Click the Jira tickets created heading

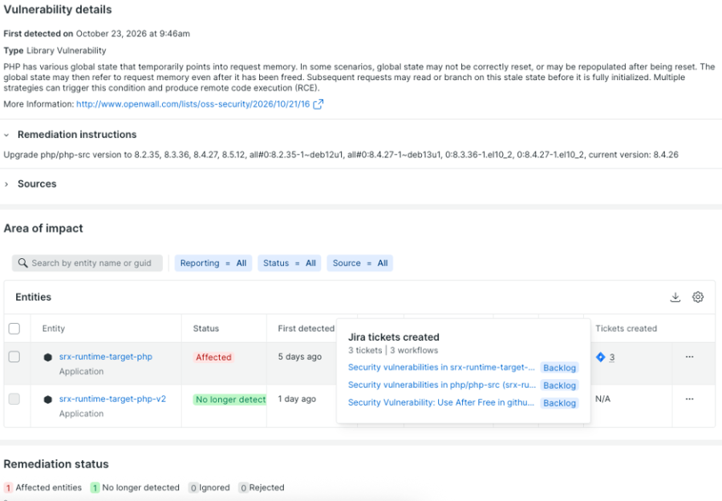coord(394,337)
